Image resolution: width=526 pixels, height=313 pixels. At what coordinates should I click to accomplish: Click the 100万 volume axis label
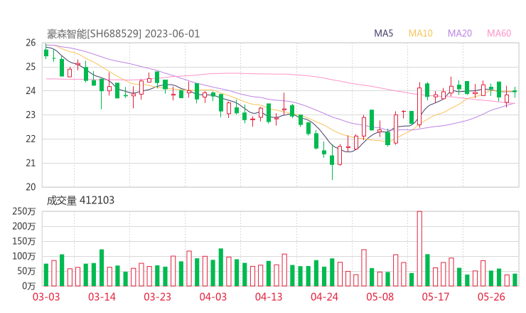coord(24,257)
